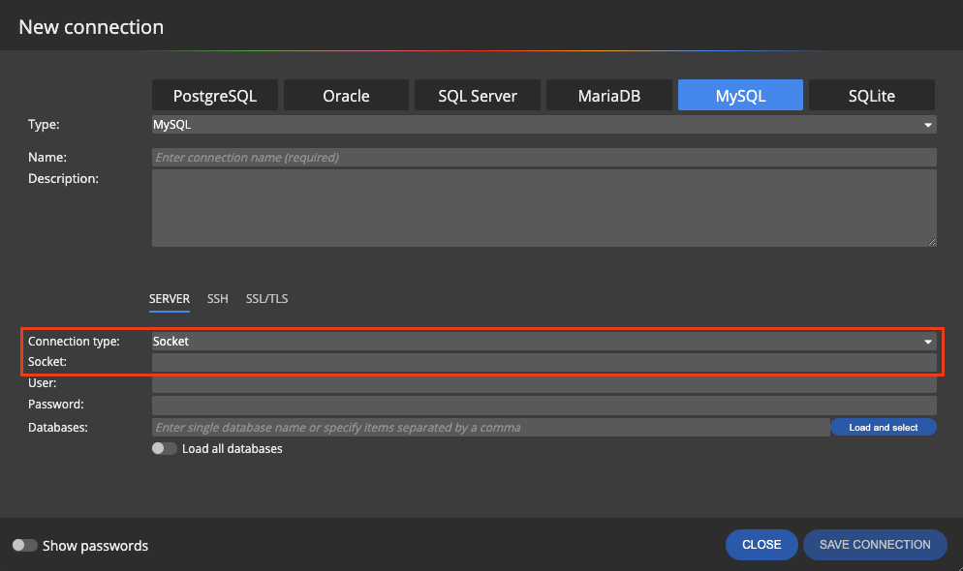This screenshot has height=571, width=963.
Task: Select the PostgreSQL database type button
Action: (215, 95)
